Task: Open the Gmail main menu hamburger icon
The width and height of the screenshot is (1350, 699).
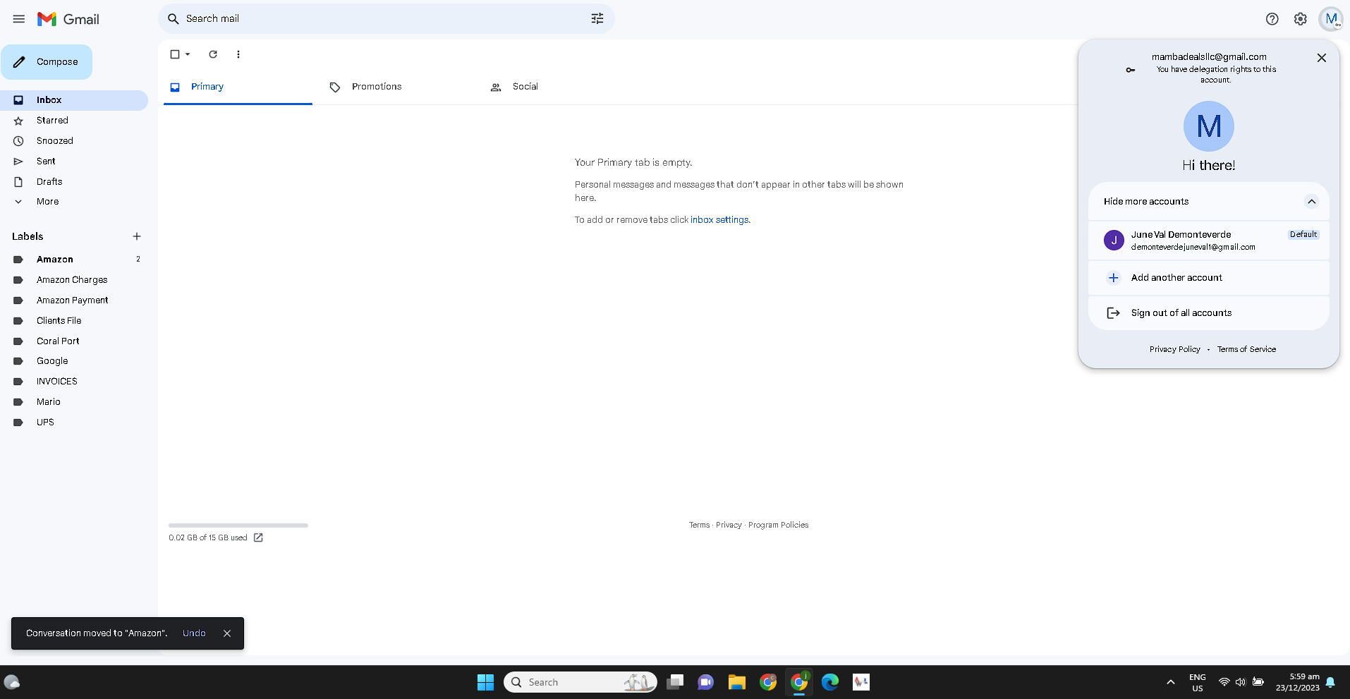Action: pyautogui.click(x=19, y=19)
